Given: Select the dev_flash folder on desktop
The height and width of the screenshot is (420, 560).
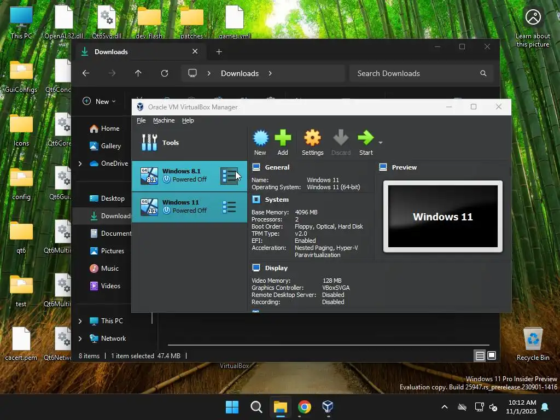Looking at the screenshot, I should click(149, 22).
